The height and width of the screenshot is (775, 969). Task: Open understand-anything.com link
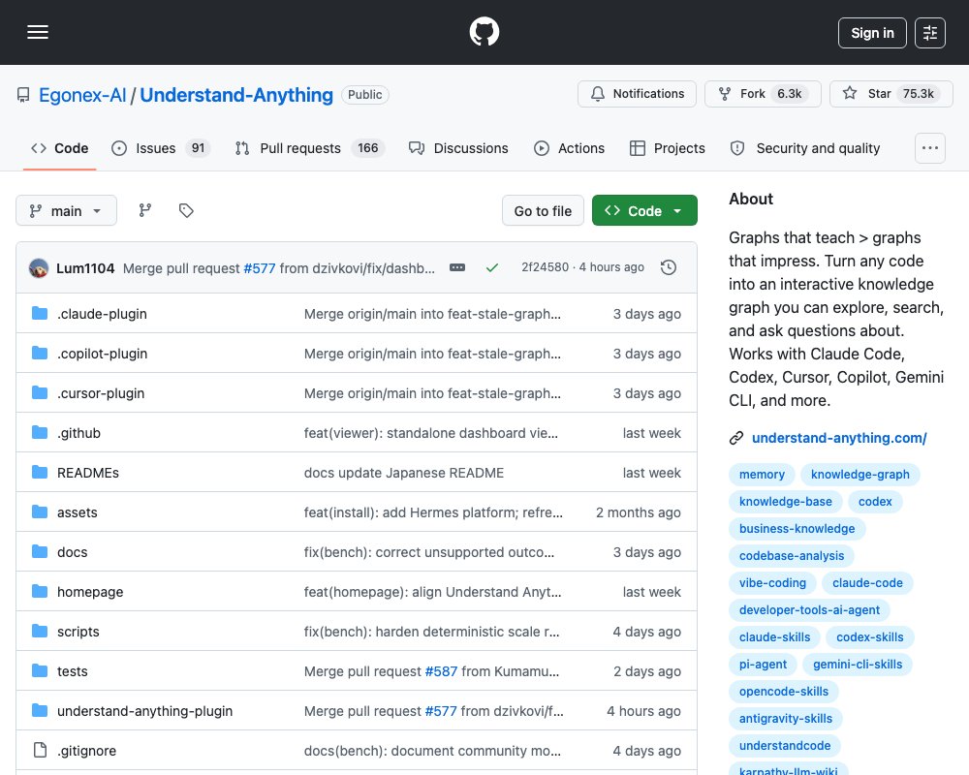(838, 438)
